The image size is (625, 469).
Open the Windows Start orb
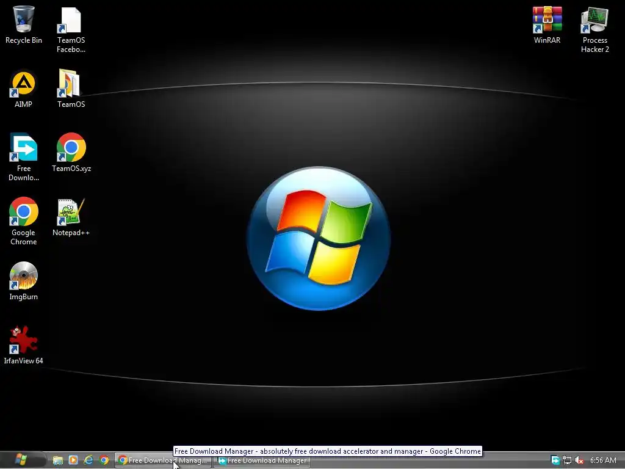point(21,460)
